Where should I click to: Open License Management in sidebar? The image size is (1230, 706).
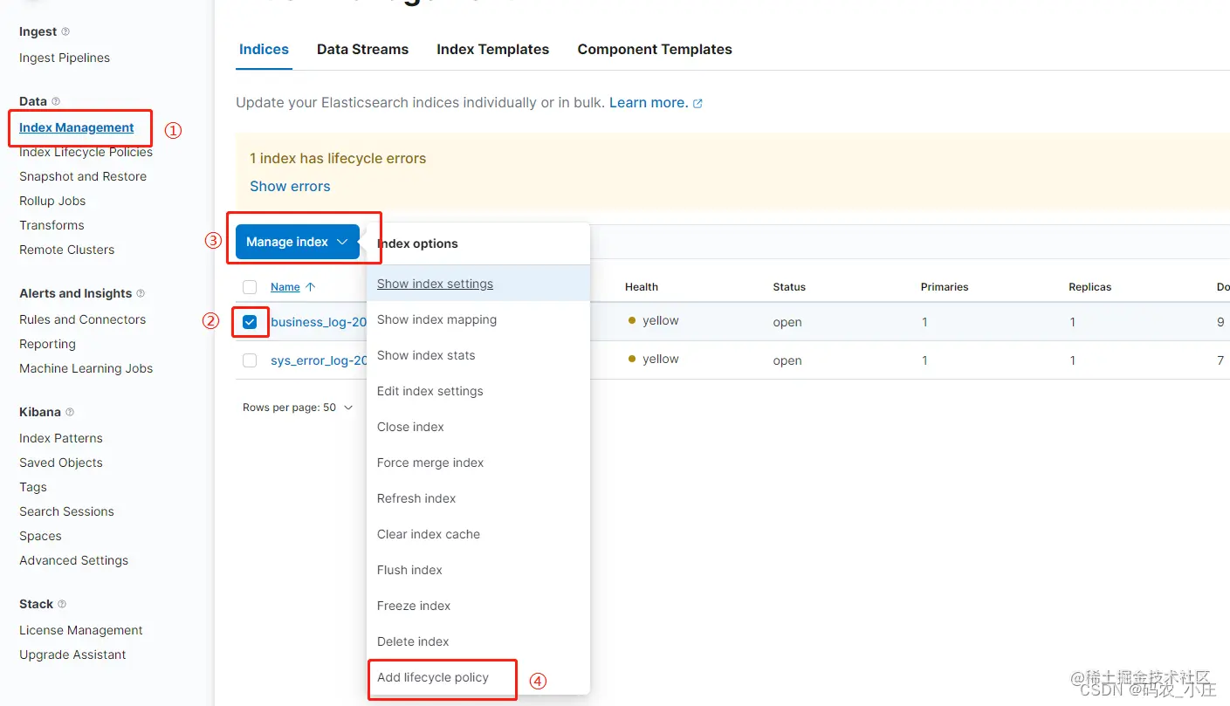point(81,630)
